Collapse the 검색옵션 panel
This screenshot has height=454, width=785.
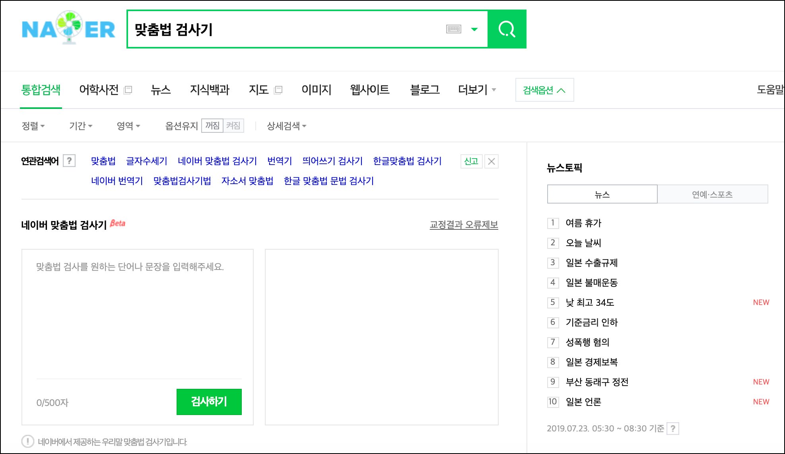point(544,90)
